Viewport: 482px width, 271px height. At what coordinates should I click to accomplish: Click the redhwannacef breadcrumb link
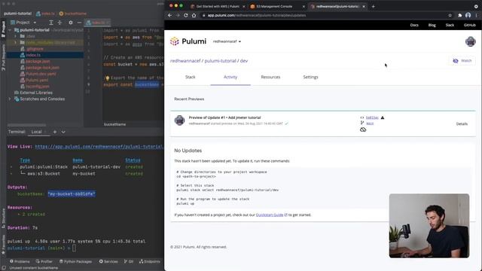coord(185,61)
